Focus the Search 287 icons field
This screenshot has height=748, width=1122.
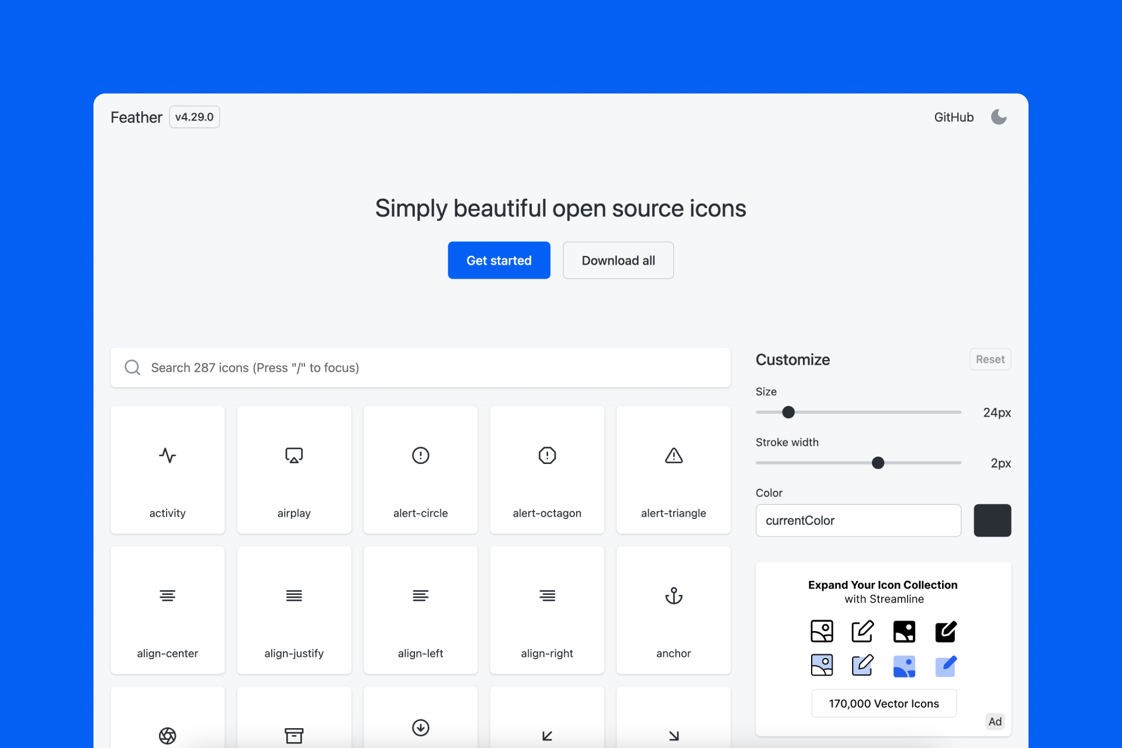point(421,368)
